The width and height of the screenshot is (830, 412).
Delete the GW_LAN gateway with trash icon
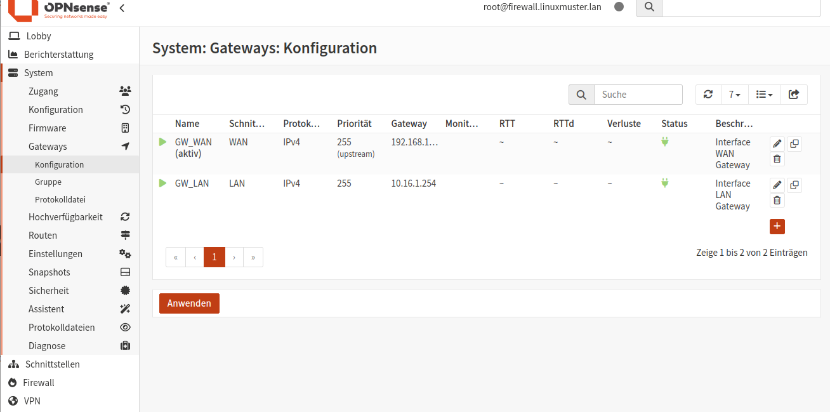click(x=777, y=201)
